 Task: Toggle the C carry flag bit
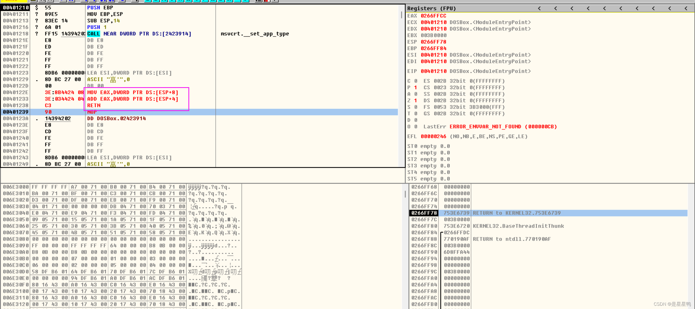coord(415,81)
